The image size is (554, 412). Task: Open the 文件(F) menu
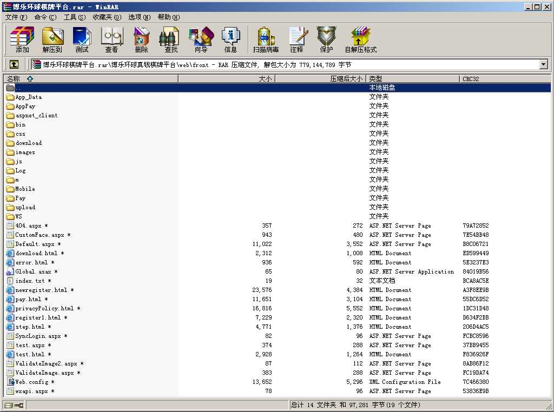point(16,17)
